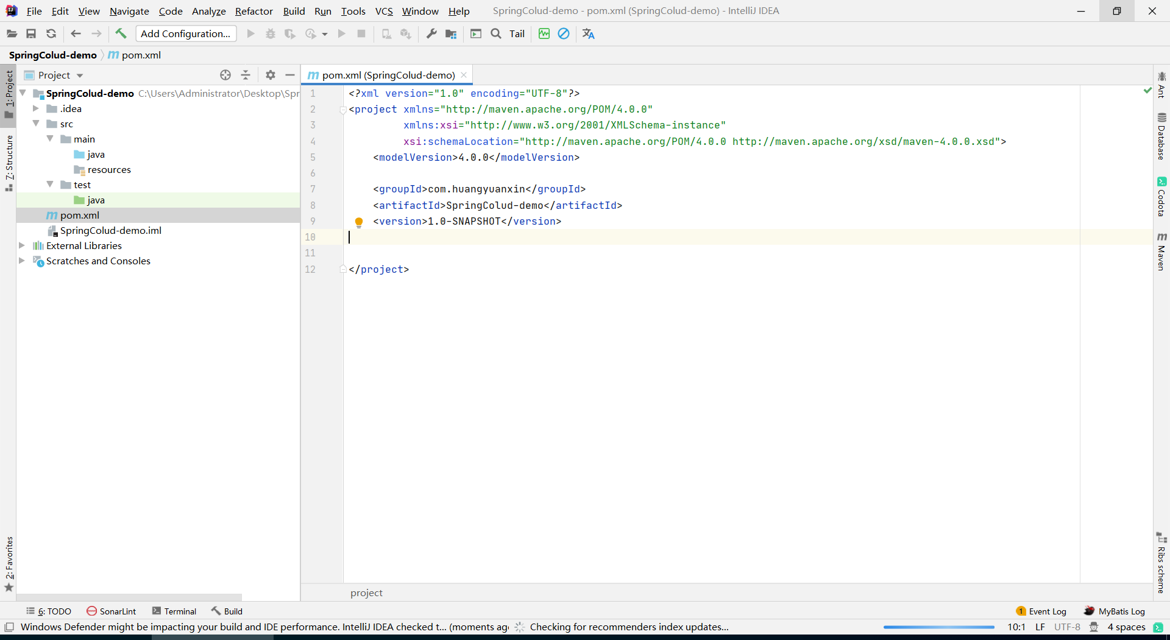Collapse the main folder
Screen dimensions: 1170x640
tap(50, 139)
